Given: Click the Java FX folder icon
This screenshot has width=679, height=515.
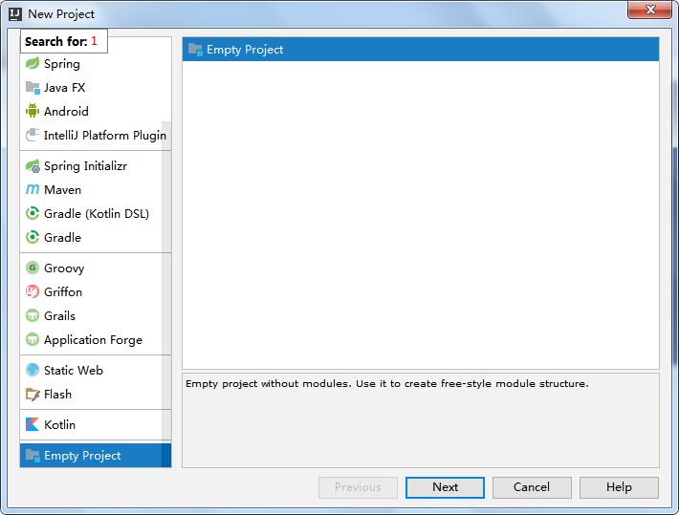Looking at the screenshot, I should 33,87.
